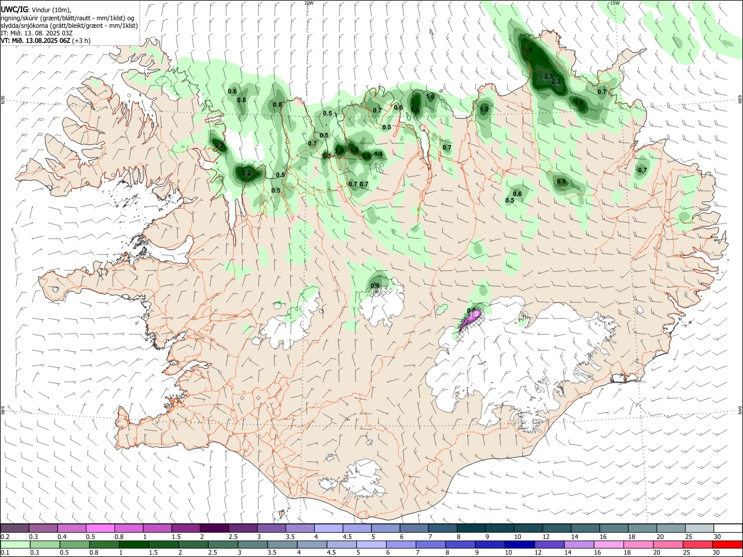Click the 'UWC/IG: Vindur (10m)' title text

click(35, 9)
